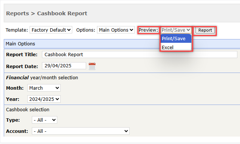Click the Account label text
240x144 pixels.
[17, 131]
